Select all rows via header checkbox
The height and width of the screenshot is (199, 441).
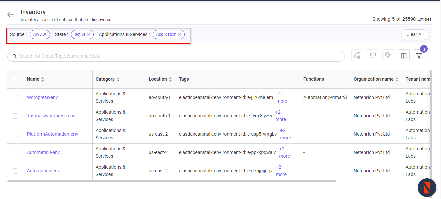tap(15, 79)
